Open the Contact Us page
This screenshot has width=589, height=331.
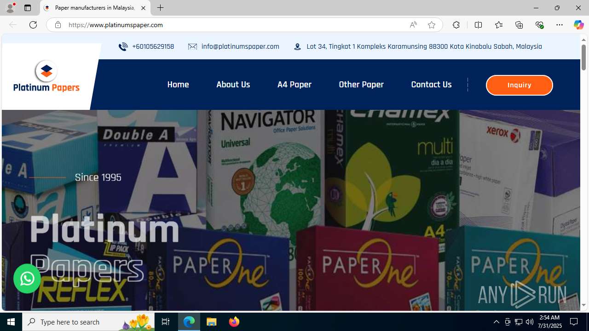coord(431,85)
